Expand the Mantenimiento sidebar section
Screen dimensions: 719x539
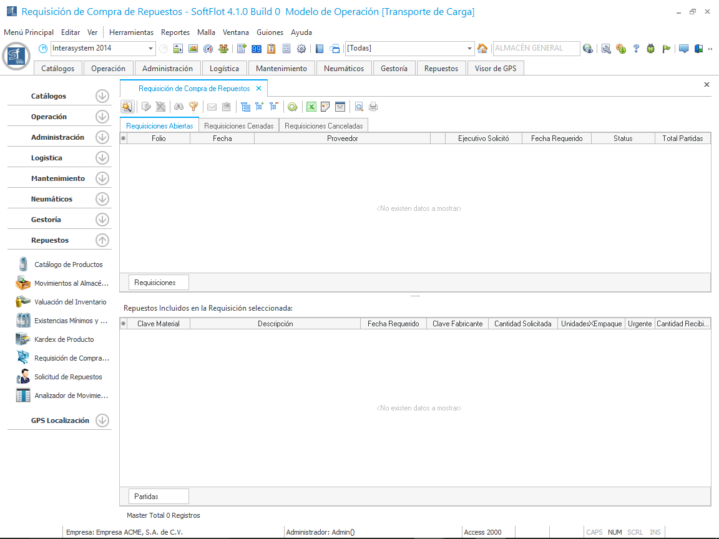tap(102, 178)
